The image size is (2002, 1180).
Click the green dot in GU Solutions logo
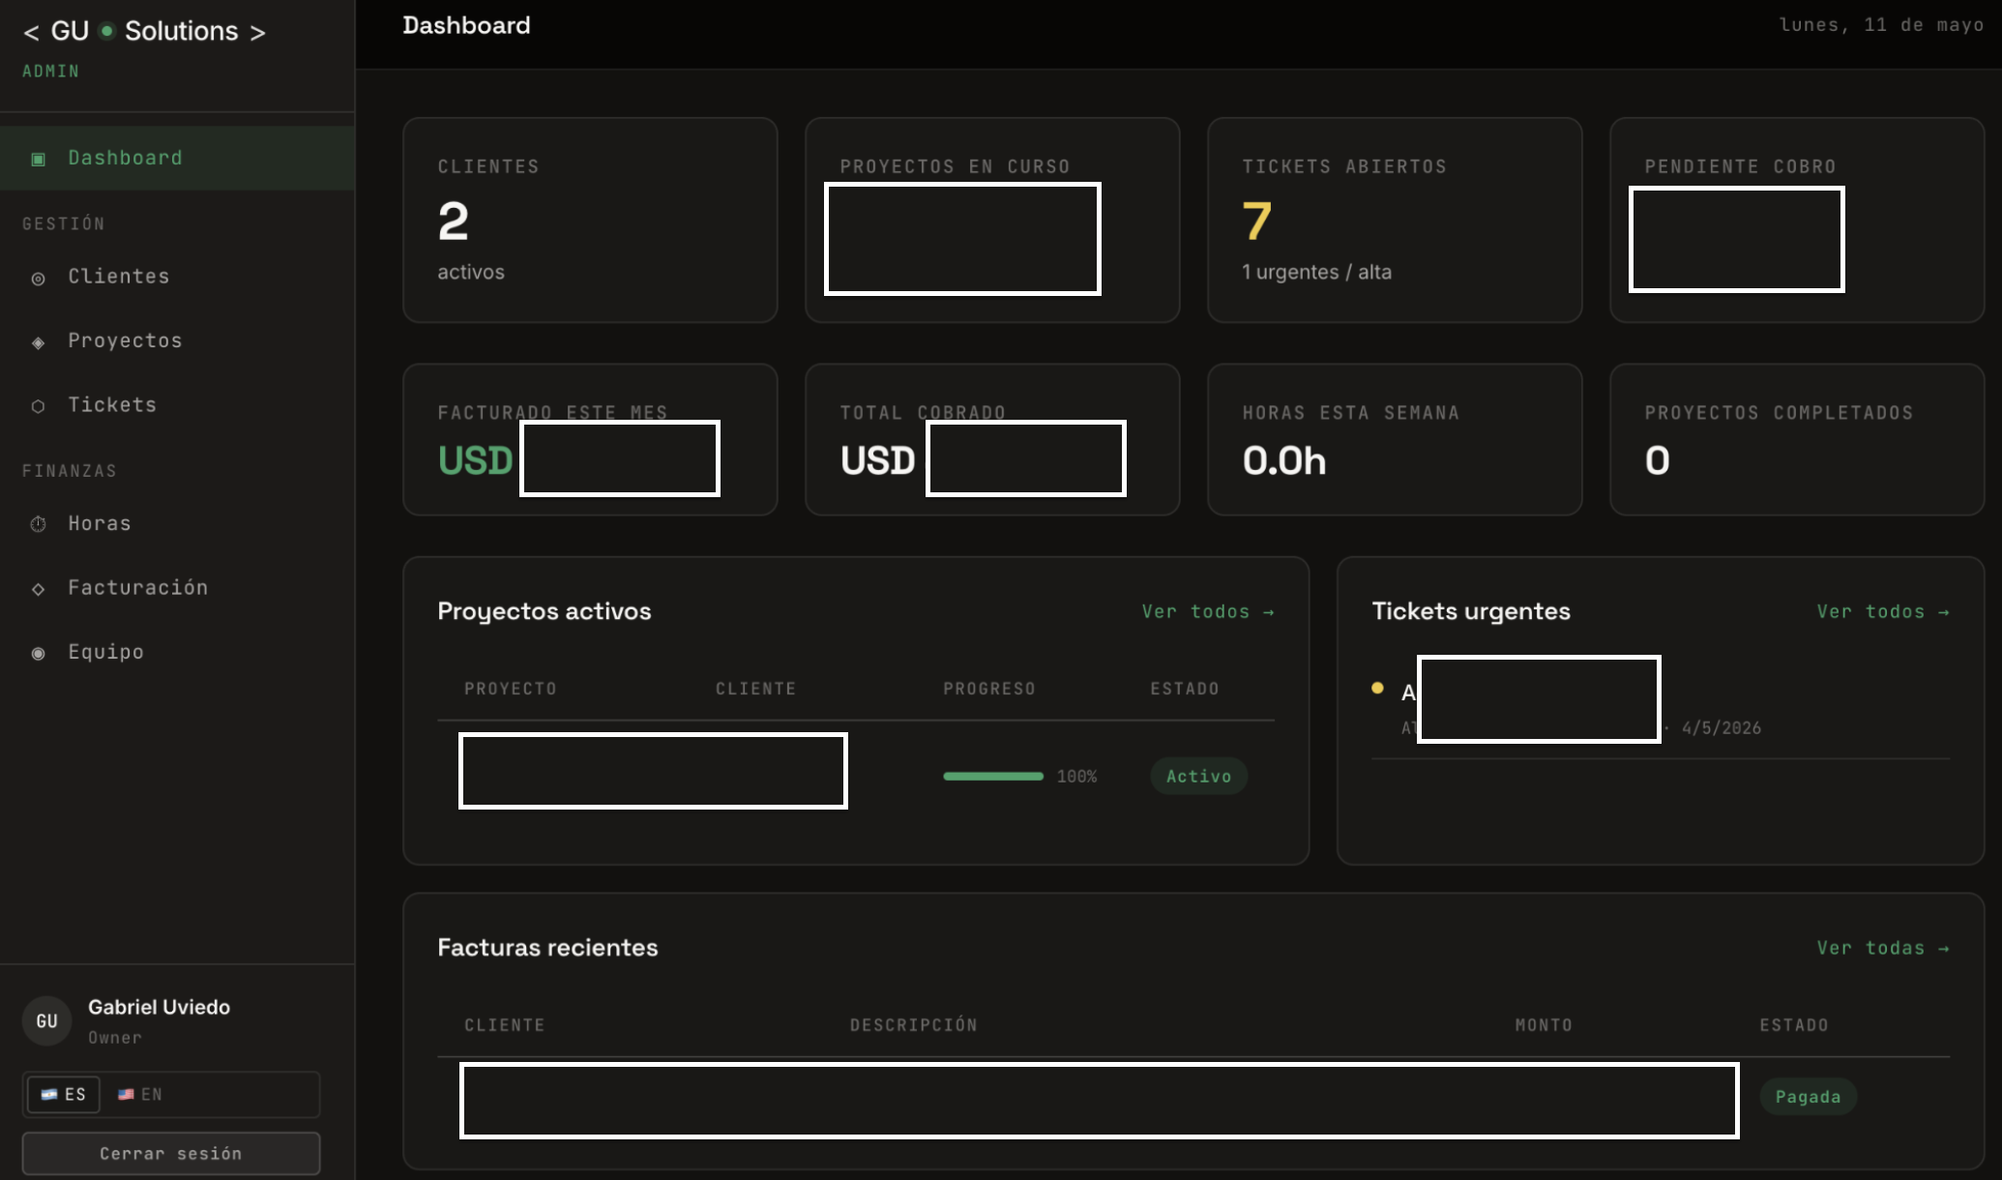(107, 31)
